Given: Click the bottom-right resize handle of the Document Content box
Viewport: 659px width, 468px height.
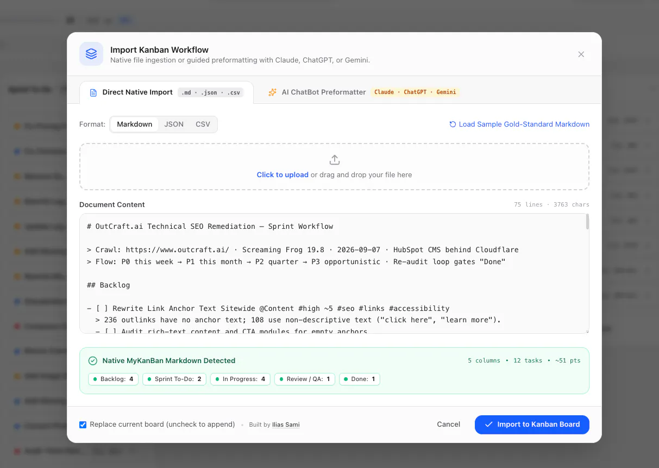Looking at the screenshot, I should (x=586, y=330).
